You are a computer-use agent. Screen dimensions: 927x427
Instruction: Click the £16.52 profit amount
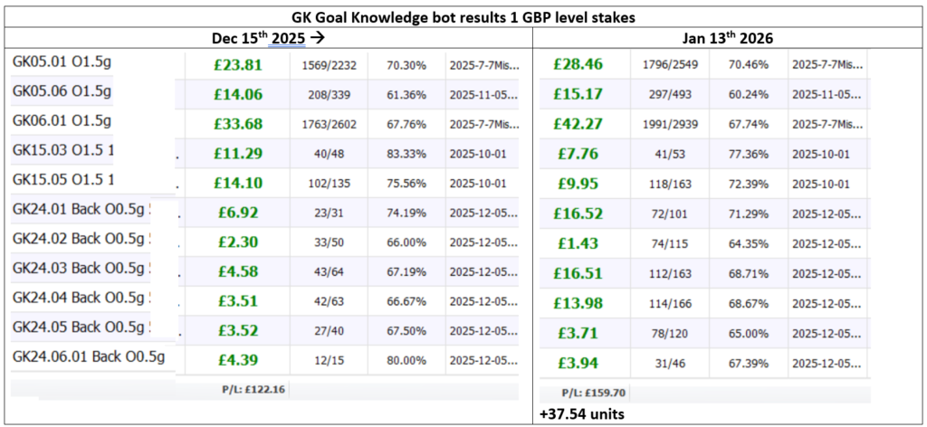[580, 212]
